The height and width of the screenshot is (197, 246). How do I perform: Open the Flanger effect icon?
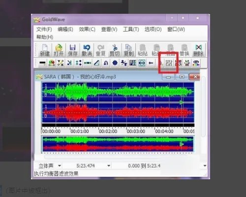[x=88, y=63]
